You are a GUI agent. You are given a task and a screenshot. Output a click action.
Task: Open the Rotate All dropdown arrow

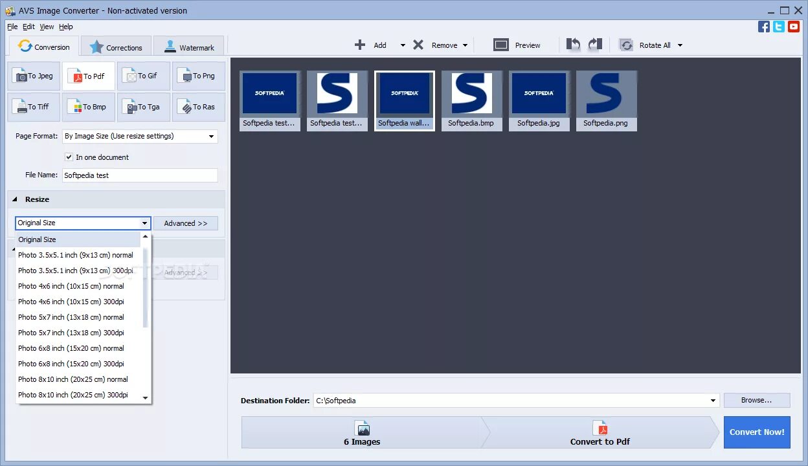point(680,45)
